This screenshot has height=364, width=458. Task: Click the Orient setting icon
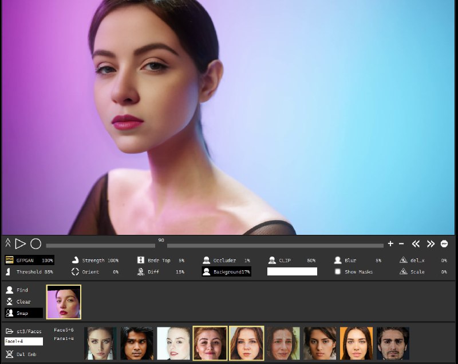click(75, 272)
